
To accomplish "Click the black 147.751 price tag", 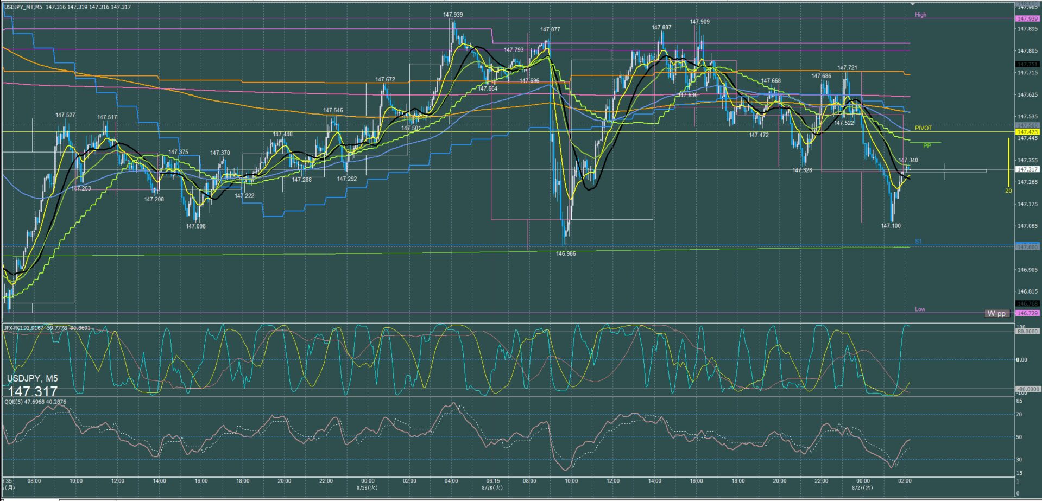I will coord(1027,64).
